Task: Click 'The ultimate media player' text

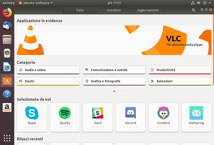Action: click(184, 45)
